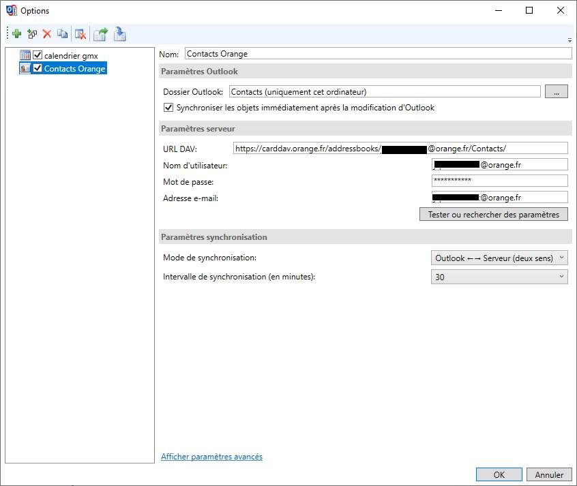Create a profile from a template
577x486 pixels.
click(31, 33)
